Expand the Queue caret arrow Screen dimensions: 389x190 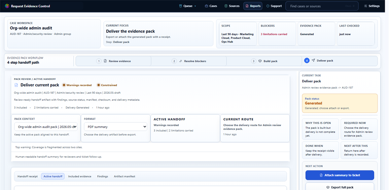pos(195,6)
